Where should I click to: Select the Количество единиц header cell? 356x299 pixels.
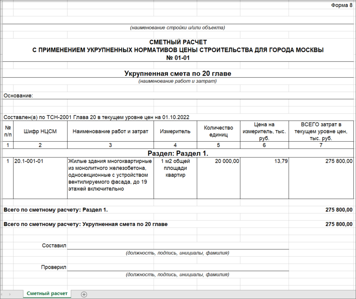coord(218,131)
